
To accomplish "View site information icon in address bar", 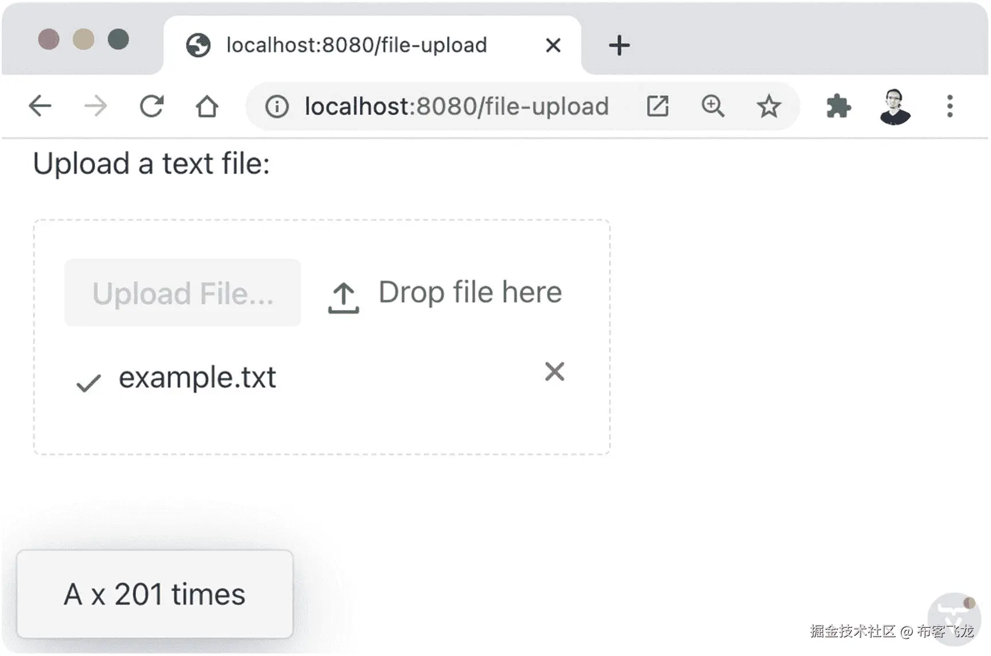I will point(277,107).
